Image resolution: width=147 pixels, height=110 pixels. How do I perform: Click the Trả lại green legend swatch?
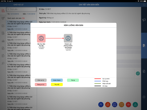73,80
